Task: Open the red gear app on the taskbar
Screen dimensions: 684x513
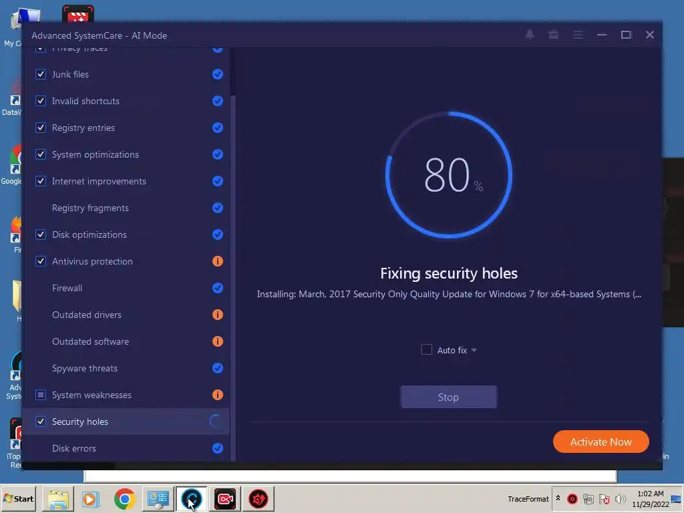Action: click(x=259, y=499)
